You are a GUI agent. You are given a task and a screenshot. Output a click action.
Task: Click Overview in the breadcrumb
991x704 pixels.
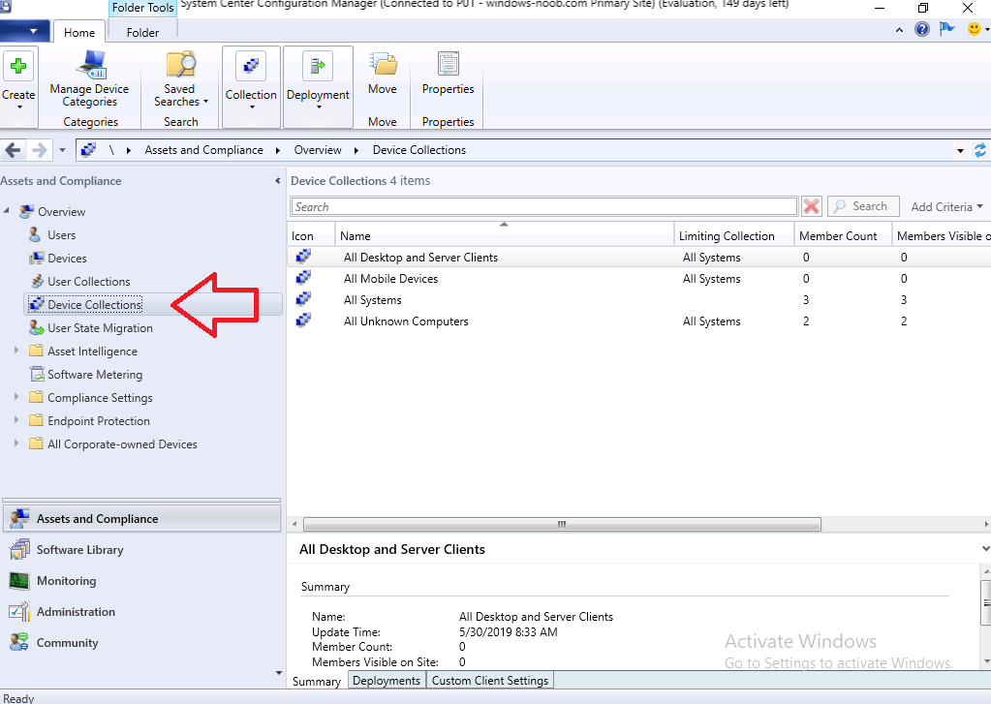pos(318,150)
